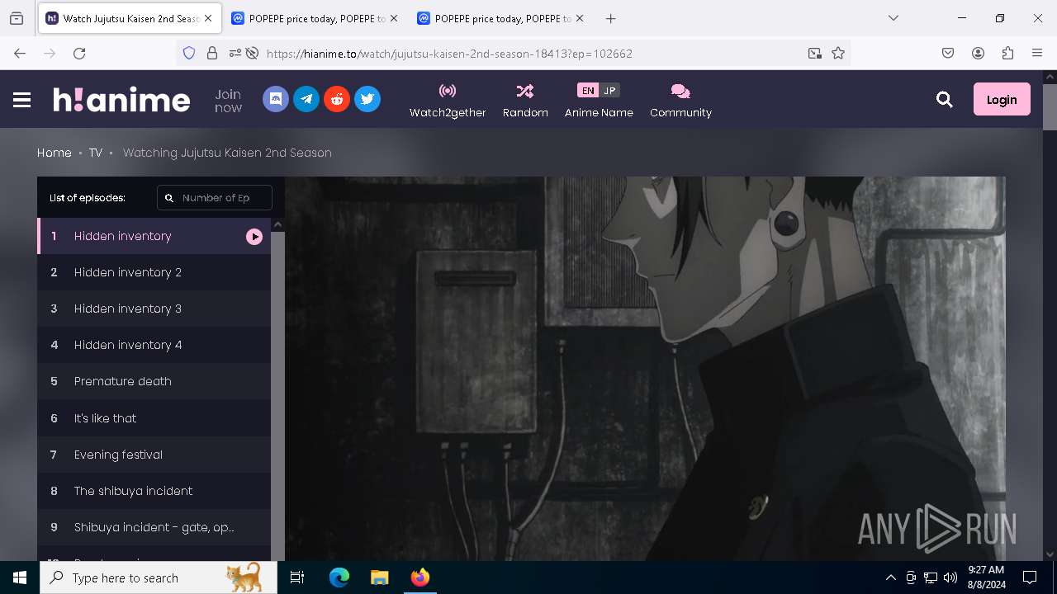
Task: Click the site search magnifier icon
Action: click(x=945, y=100)
